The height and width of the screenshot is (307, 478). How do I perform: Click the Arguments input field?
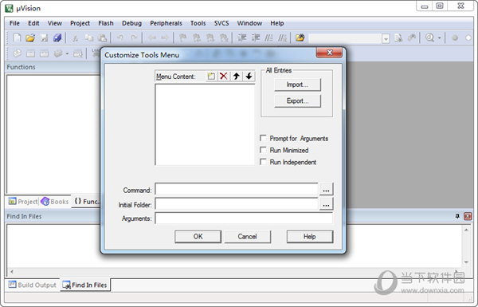tap(244, 218)
